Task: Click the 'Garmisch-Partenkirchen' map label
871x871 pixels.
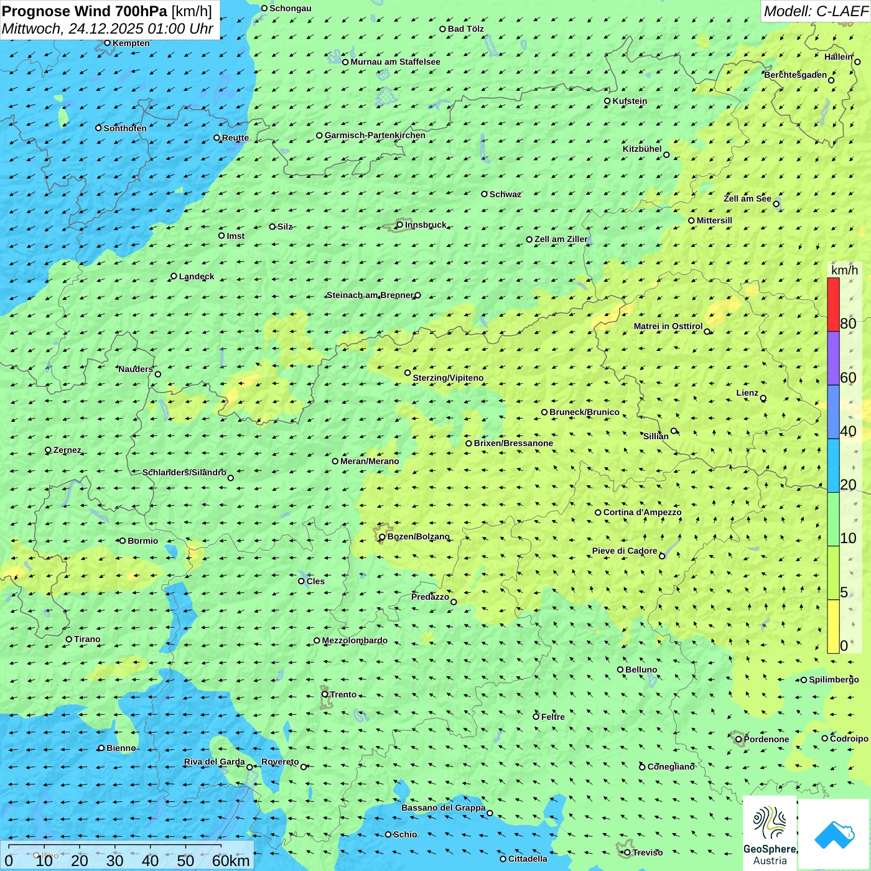Action: pyautogui.click(x=375, y=135)
